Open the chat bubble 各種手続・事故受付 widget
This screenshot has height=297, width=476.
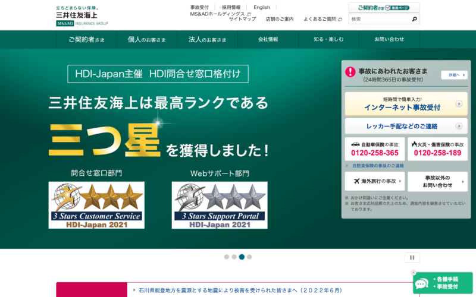click(x=443, y=283)
